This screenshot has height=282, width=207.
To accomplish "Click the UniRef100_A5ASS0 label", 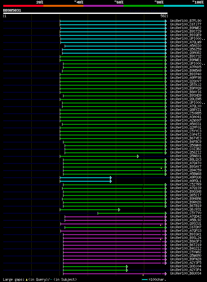I will [x=186, y=46].
